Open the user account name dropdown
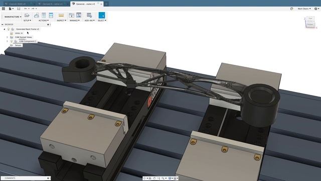 coord(304,9)
